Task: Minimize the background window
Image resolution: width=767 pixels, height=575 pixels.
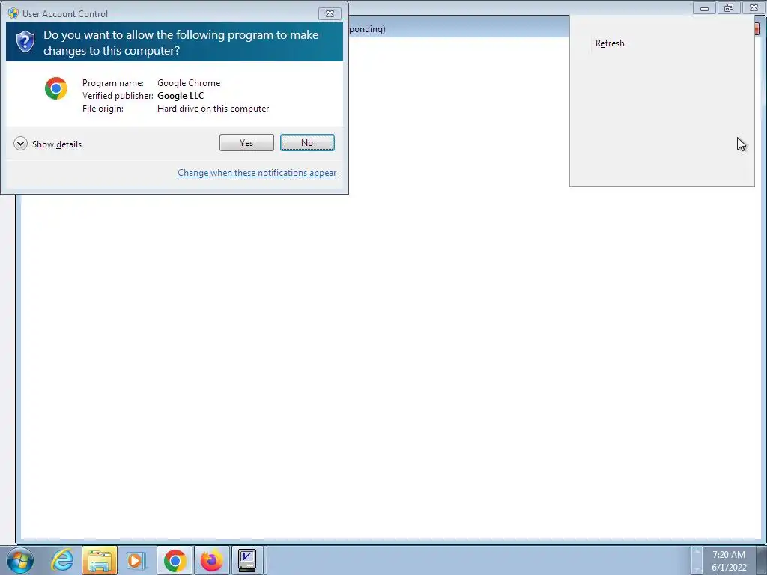Action: point(704,8)
